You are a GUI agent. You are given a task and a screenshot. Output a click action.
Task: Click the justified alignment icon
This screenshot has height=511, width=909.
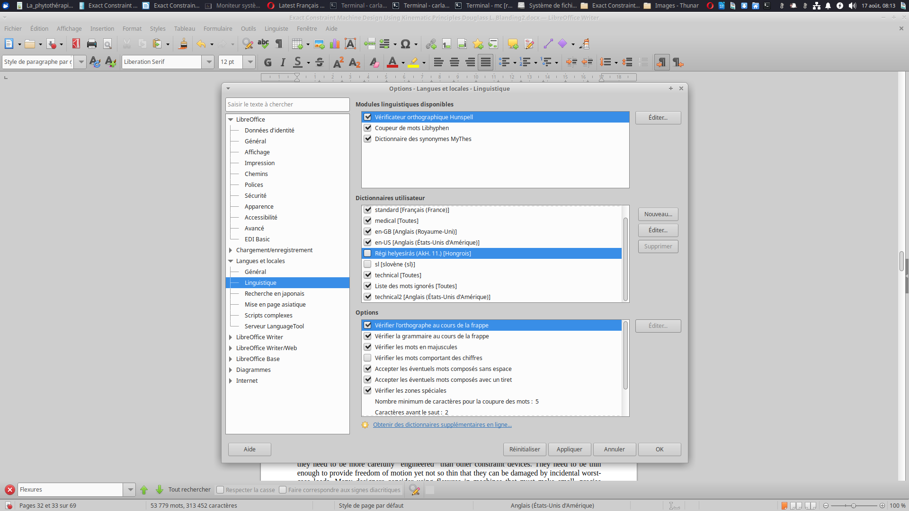click(x=486, y=62)
